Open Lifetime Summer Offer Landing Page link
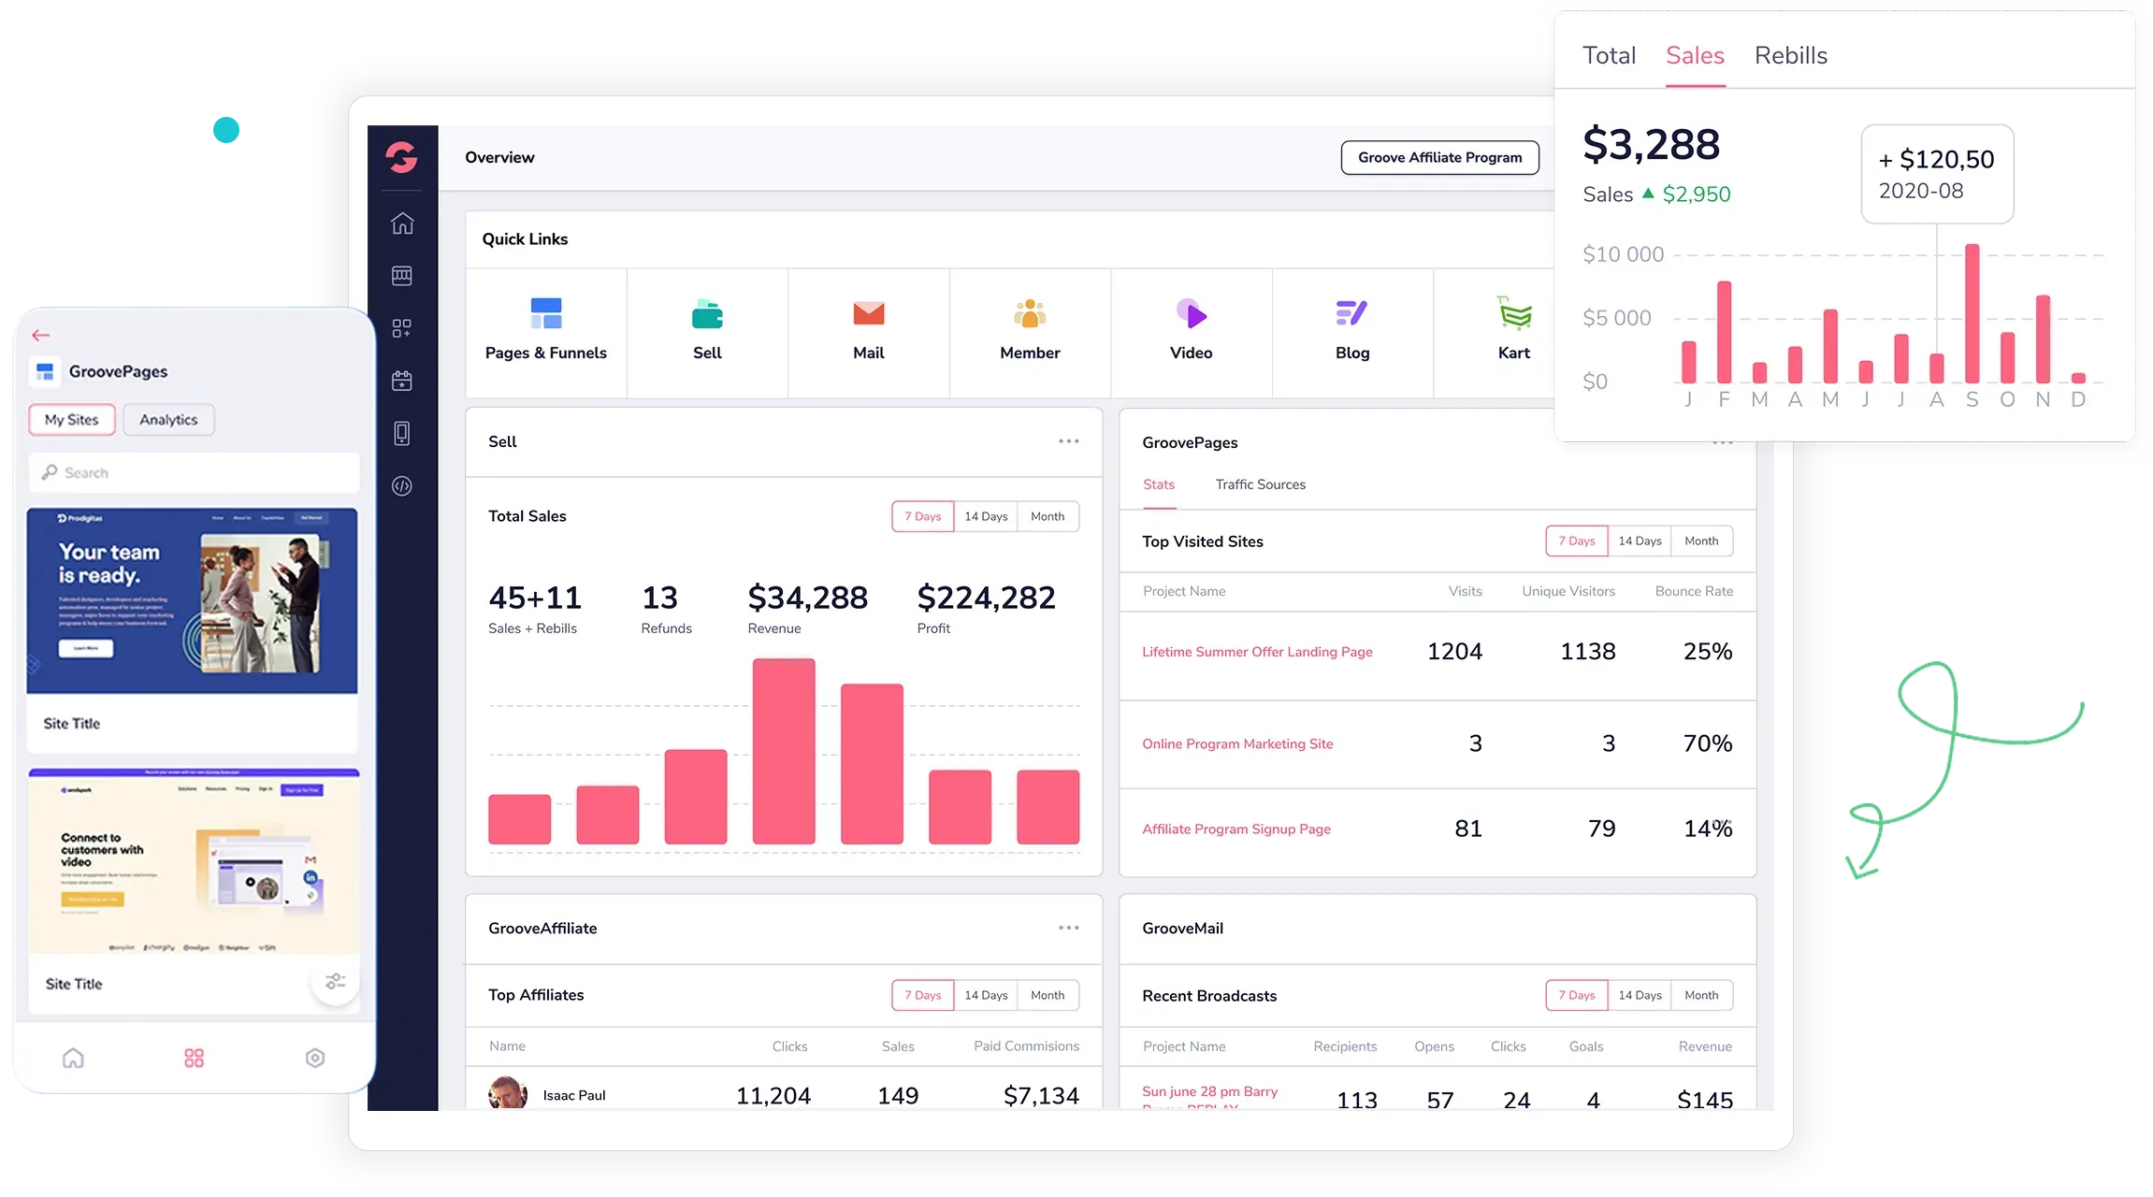 (1257, 652)
